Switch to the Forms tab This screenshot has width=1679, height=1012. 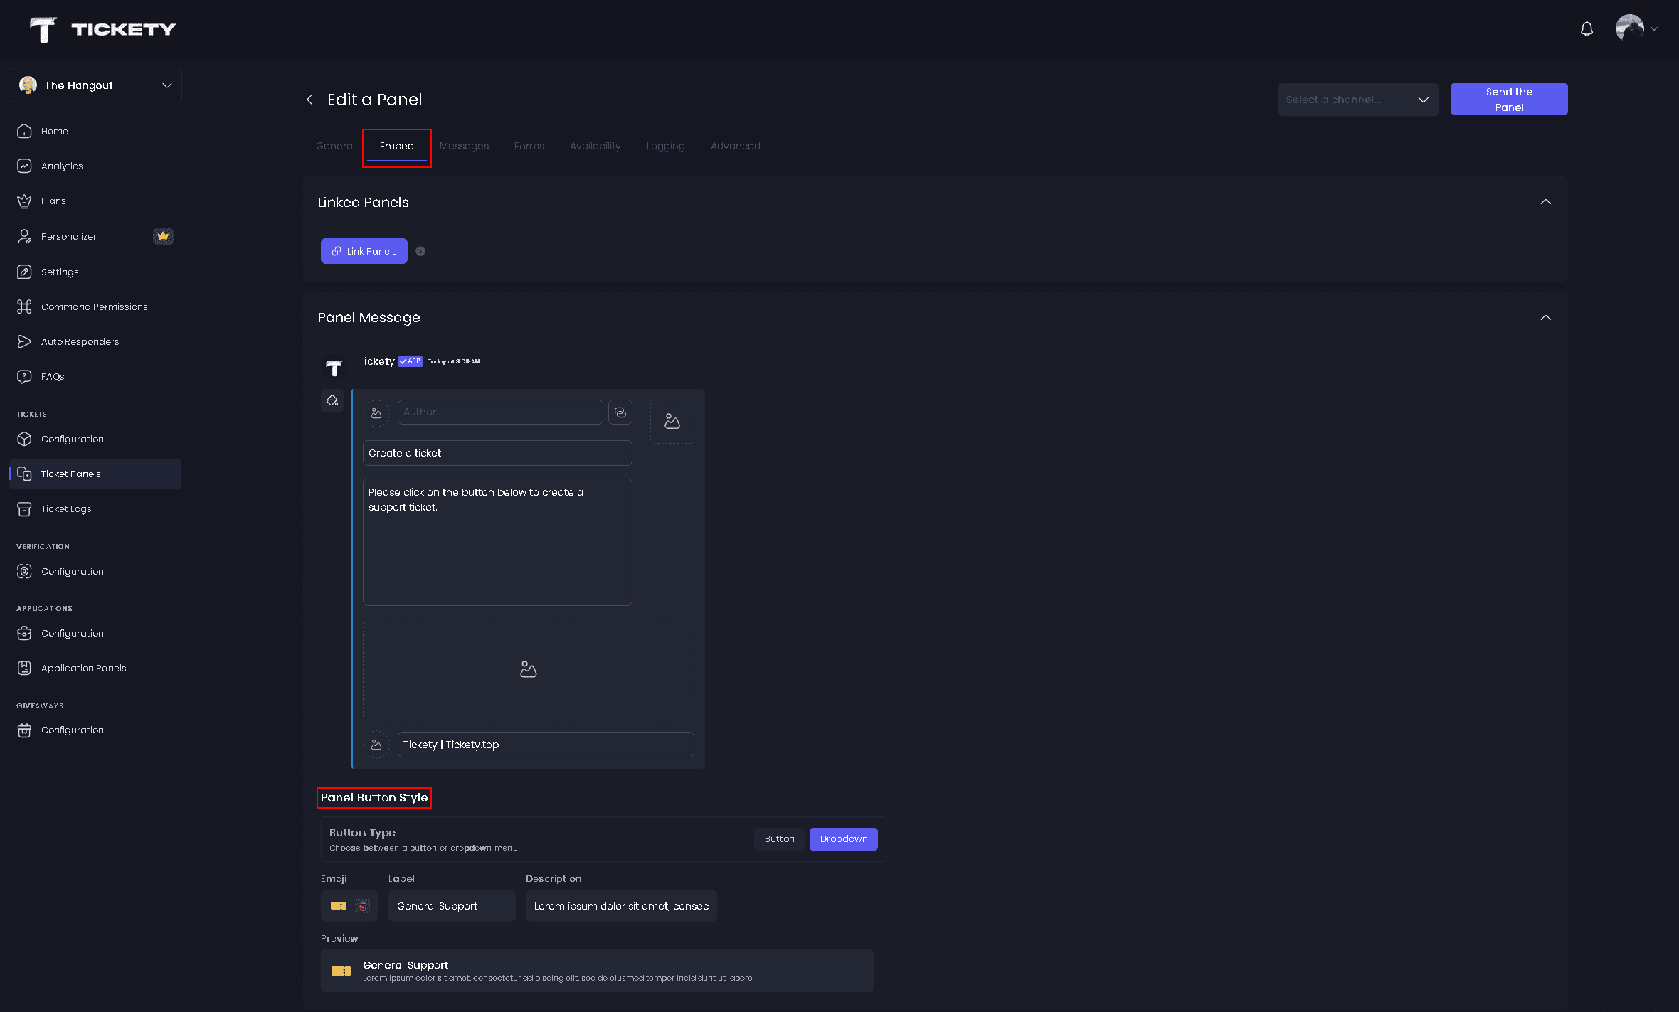[x=529, y=146]
